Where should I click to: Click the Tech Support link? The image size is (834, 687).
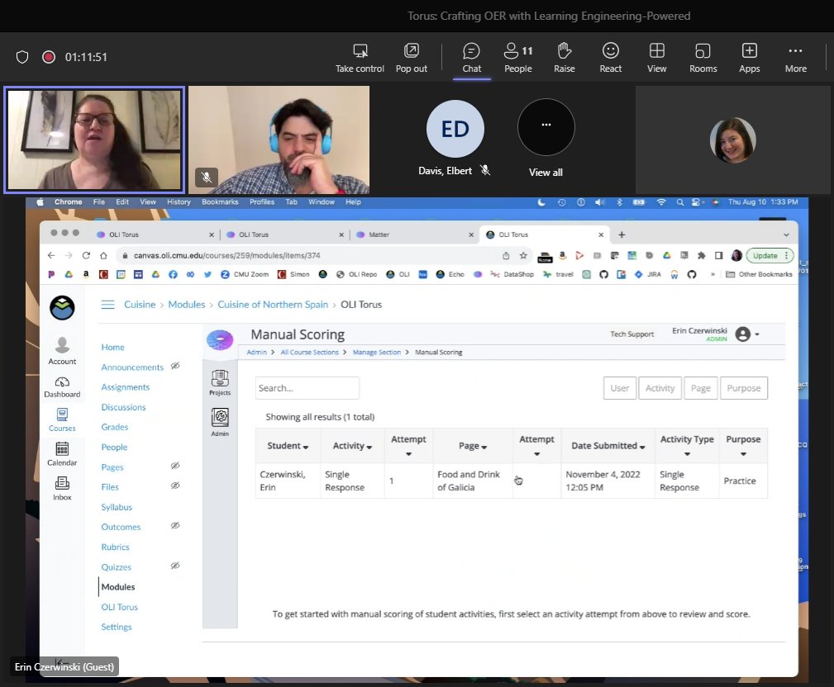631,334
